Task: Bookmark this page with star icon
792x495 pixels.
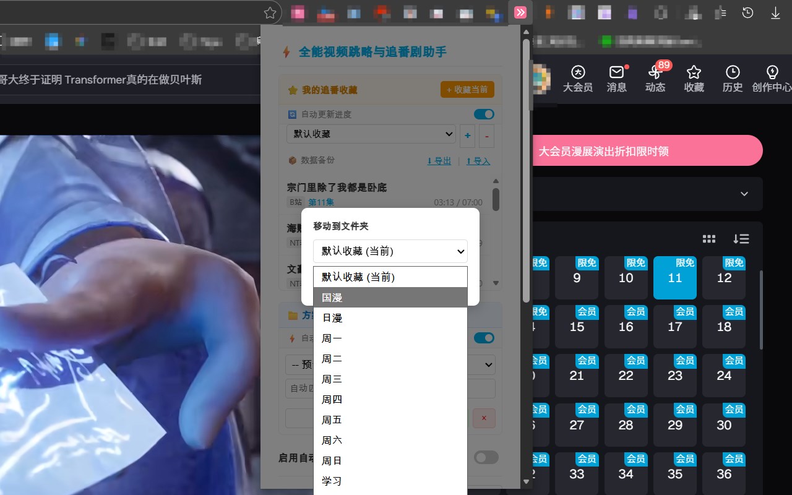Action: 270,12
